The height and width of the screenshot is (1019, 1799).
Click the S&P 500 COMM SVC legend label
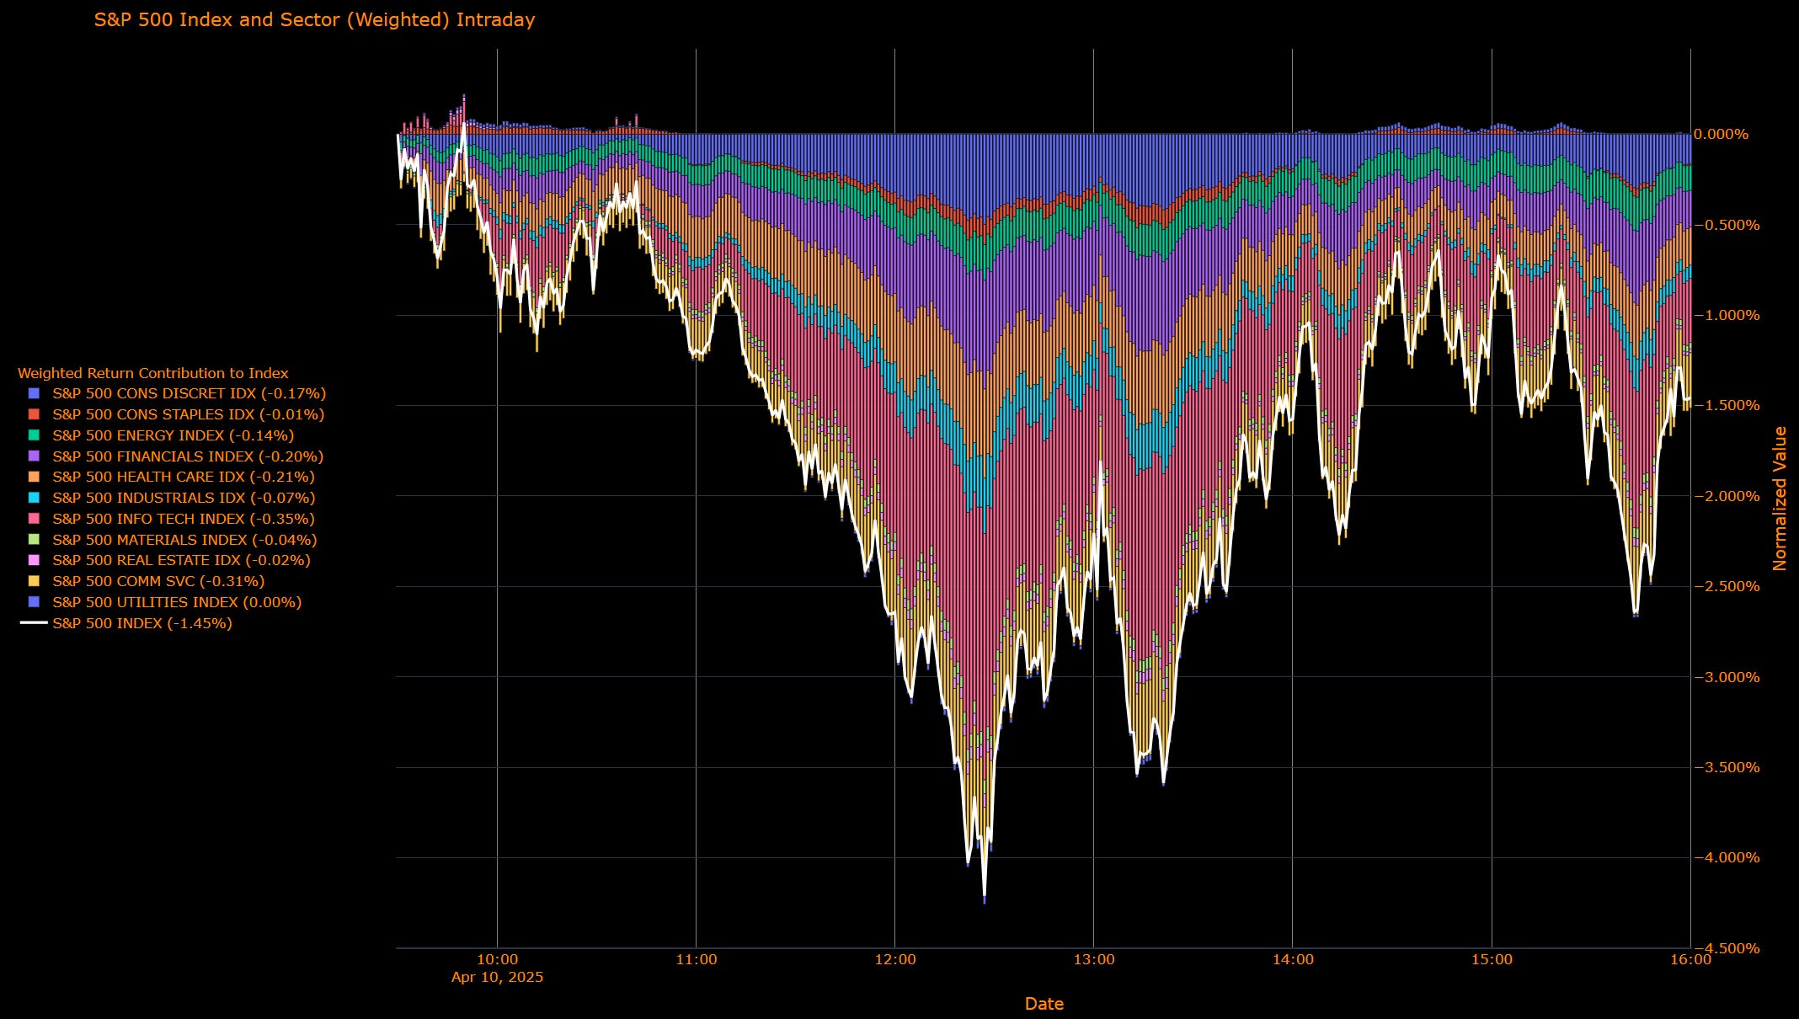coord(158,581)
